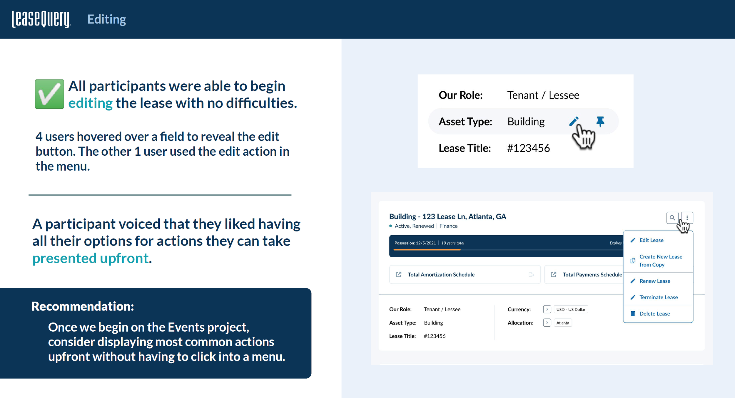Click the trash icon beside Delete Lease
This screenshot has height=398, width=735.
point(633,313)
